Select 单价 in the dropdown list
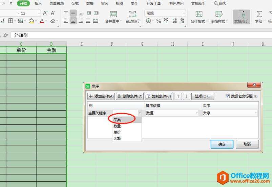The height and width of the screenshot is (187, 272). 127,132
